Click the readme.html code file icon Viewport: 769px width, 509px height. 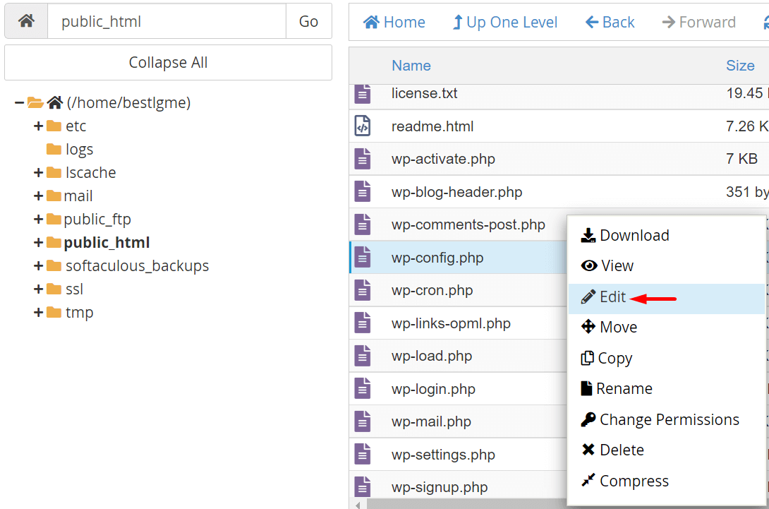(362, 126)
